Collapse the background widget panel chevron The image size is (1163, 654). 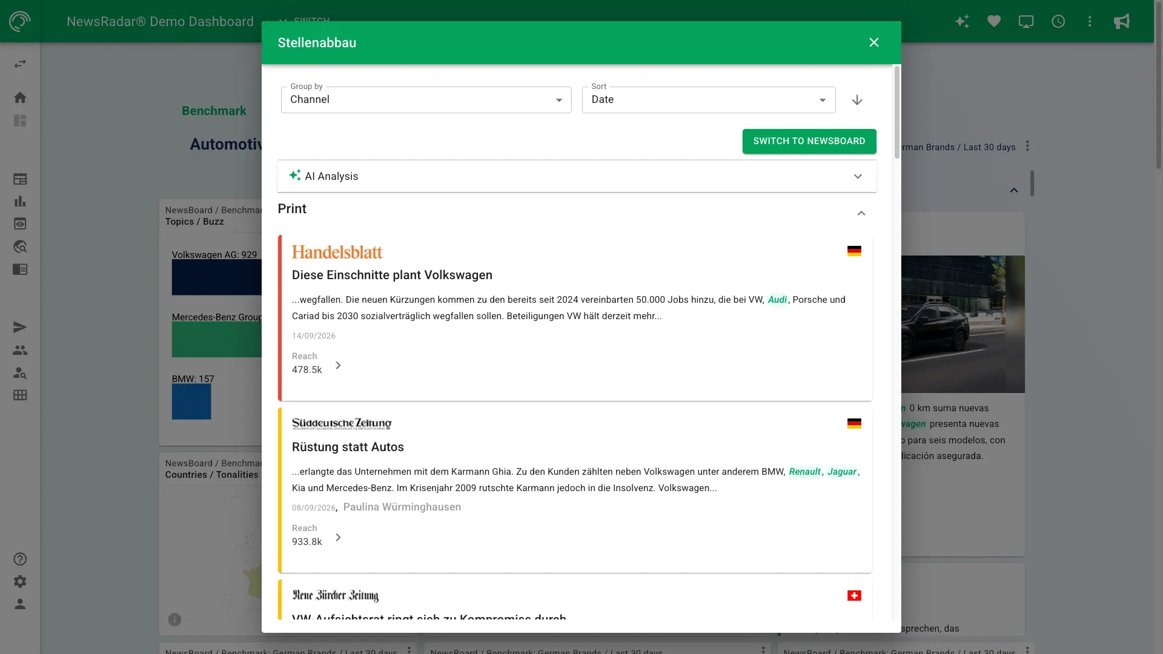(x=1014, y=190)
